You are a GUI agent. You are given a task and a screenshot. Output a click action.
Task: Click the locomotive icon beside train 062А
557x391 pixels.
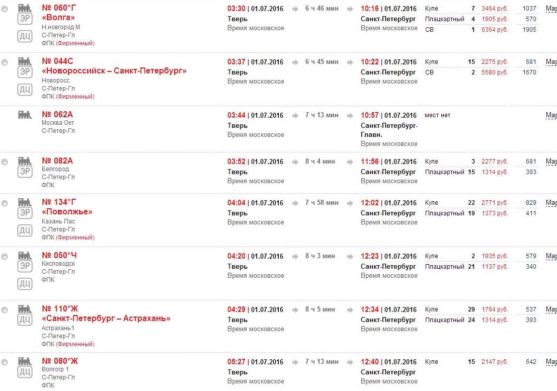tap(25, 115)
